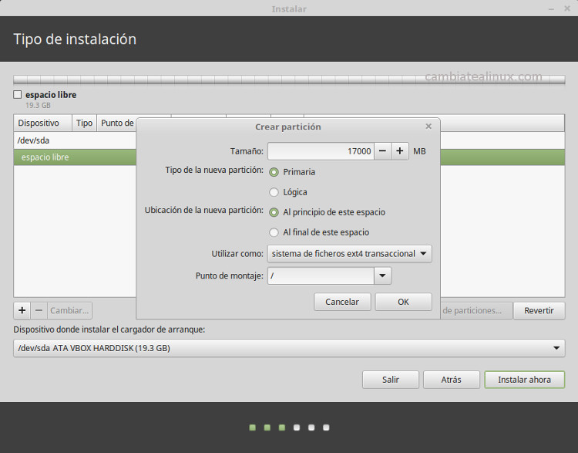Minimize the Instalar window
This screenshot has height=453, width=578.
point(552,8)
